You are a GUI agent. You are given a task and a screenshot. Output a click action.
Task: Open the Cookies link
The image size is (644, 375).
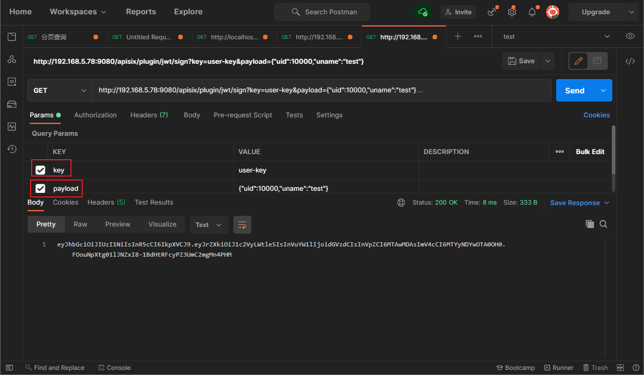[x=597, y=115]
